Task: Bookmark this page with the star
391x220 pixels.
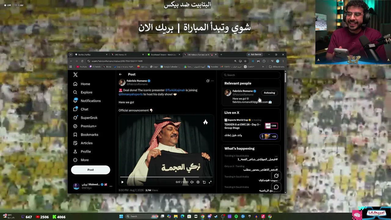Action: [245, 61]
